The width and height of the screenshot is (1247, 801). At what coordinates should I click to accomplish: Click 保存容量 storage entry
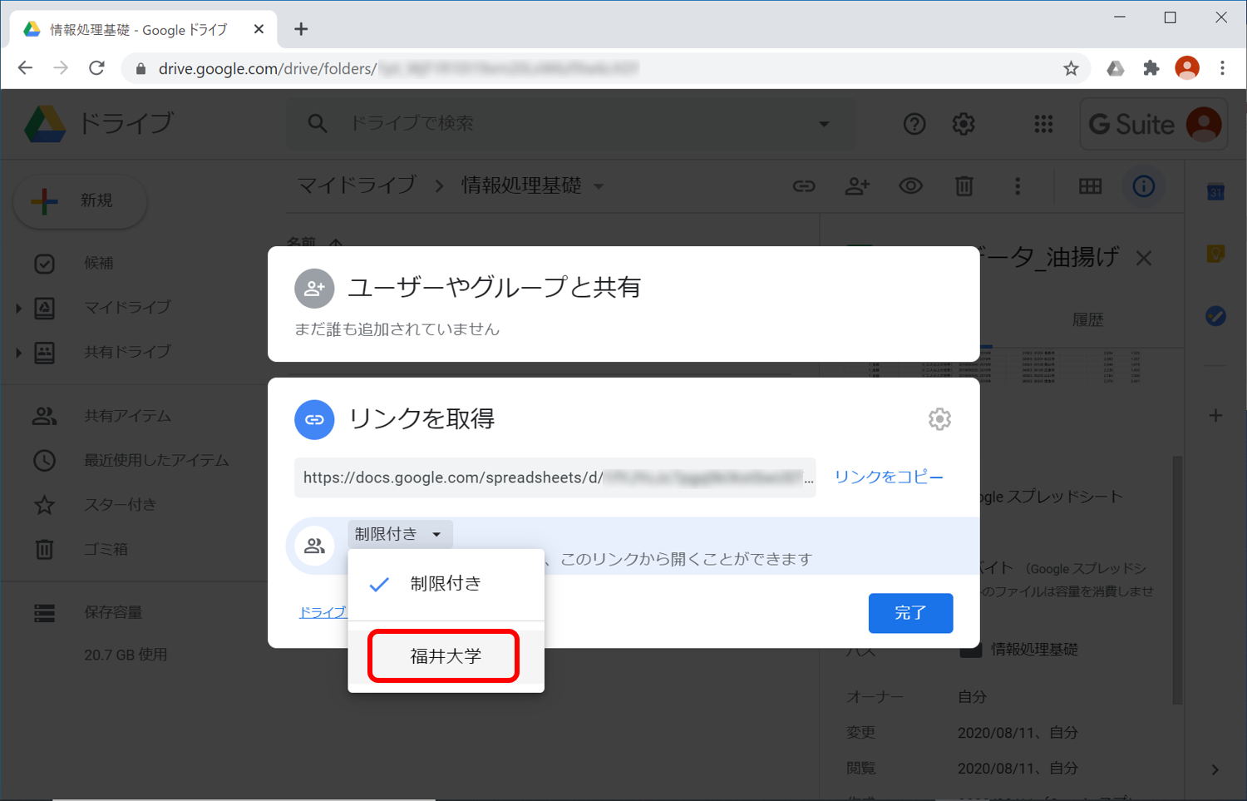[x=113, y=612]
